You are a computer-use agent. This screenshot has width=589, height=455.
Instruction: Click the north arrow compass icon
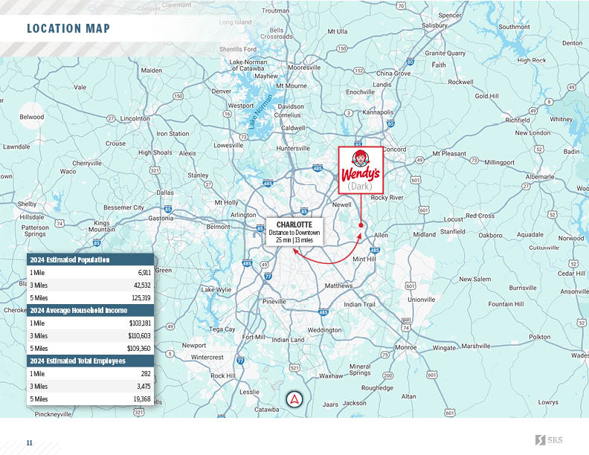click(294, 399)
